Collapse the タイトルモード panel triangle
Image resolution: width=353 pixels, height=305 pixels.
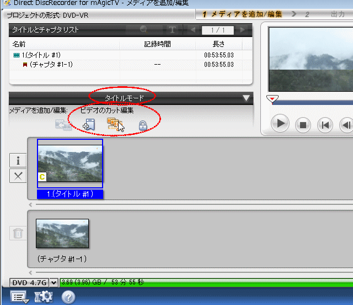(x=246, y=98)
